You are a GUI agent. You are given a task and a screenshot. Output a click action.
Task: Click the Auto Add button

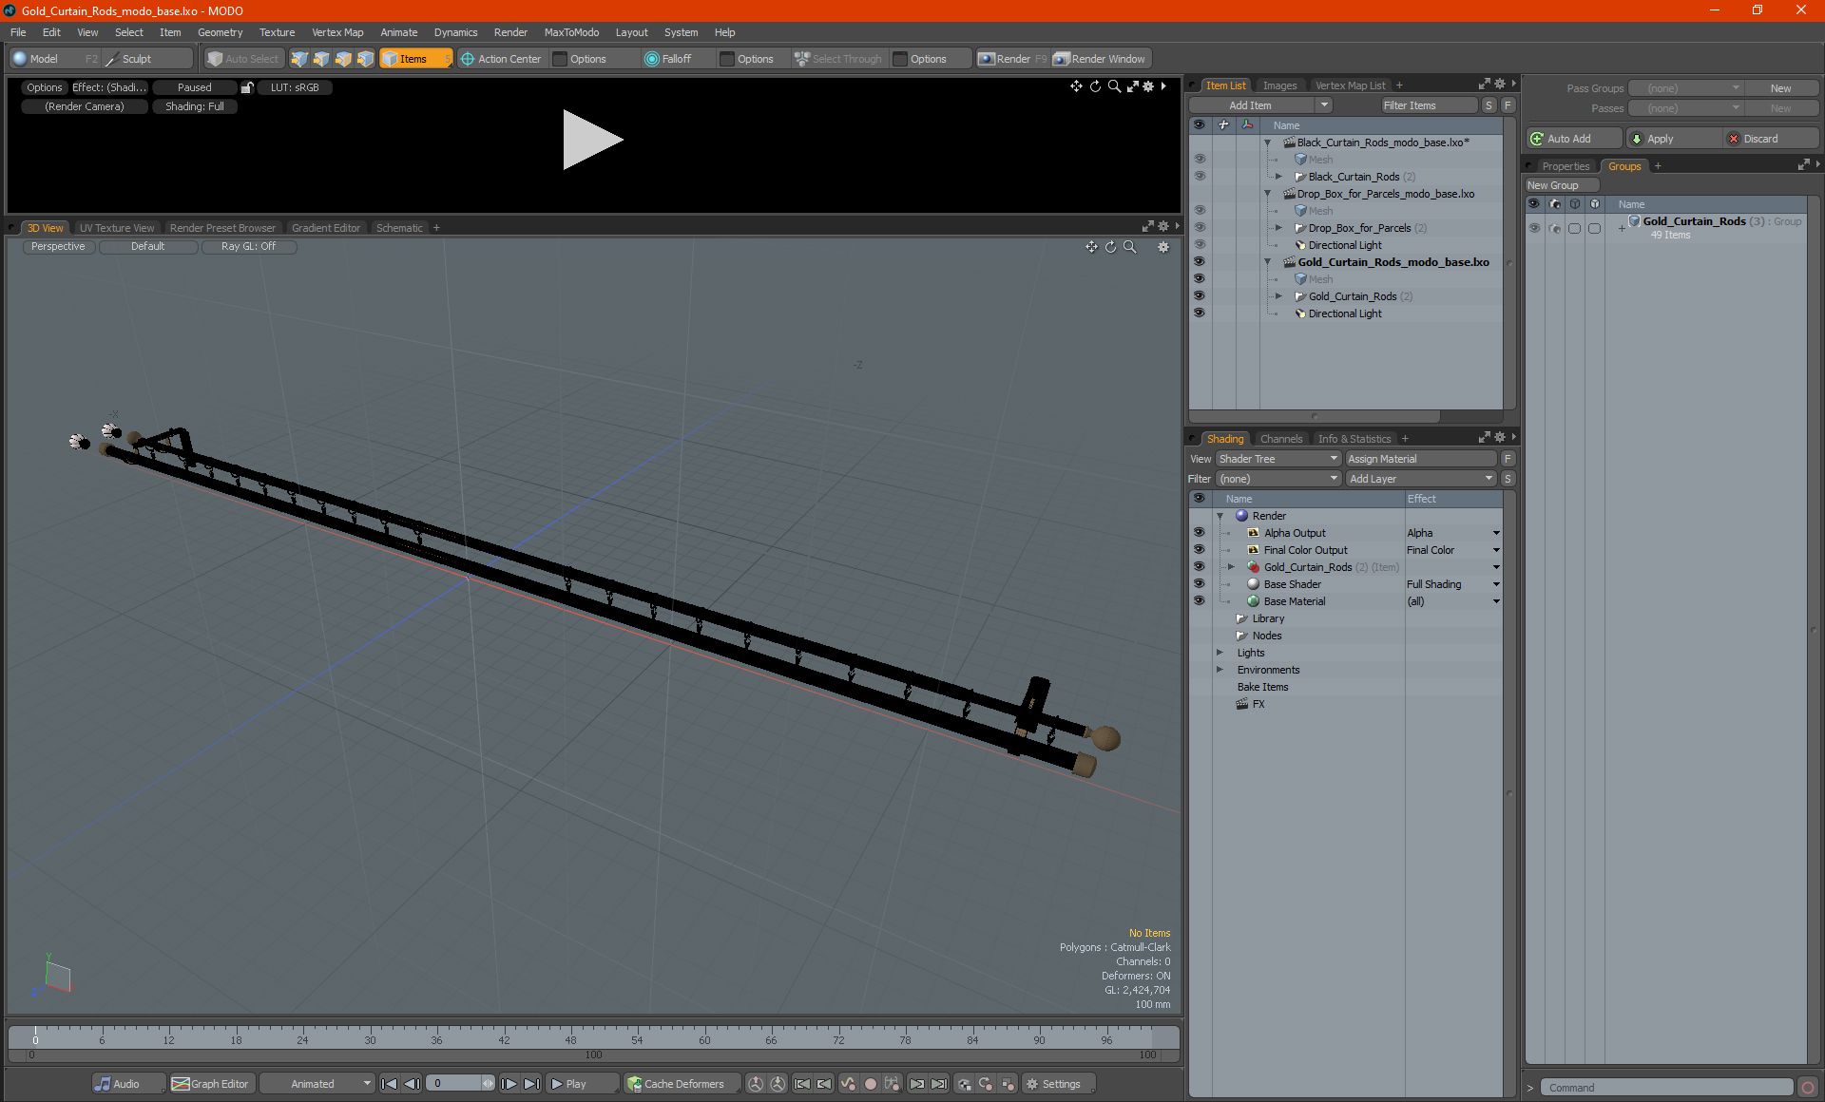click(x=1573, y=139)
